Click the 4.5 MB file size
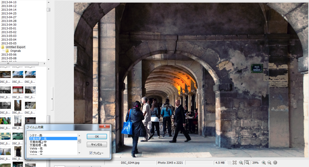309x167 pixels. coord(220,163)
